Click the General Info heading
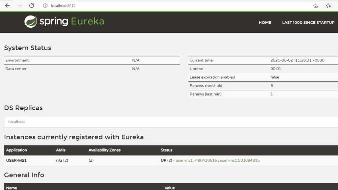The width and height of the screenshot is (338, 190). tap(24, 175)
